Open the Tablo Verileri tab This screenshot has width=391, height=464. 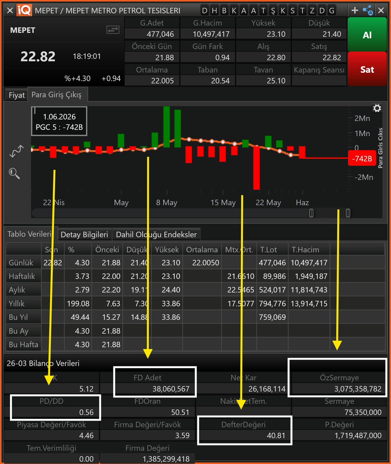click(x=30, y=234)
